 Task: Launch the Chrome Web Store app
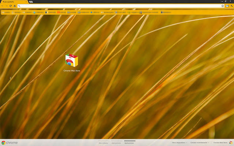[72, 63]
